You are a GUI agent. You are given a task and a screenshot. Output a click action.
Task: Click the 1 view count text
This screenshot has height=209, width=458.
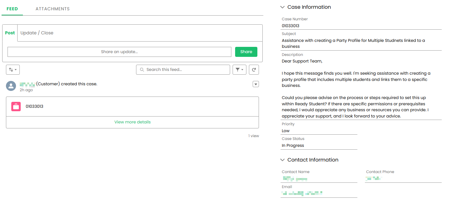(254, 136)
